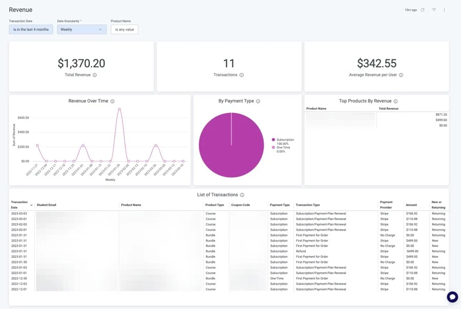Click Top Products By Revenue info icon

tap(395, 101)
